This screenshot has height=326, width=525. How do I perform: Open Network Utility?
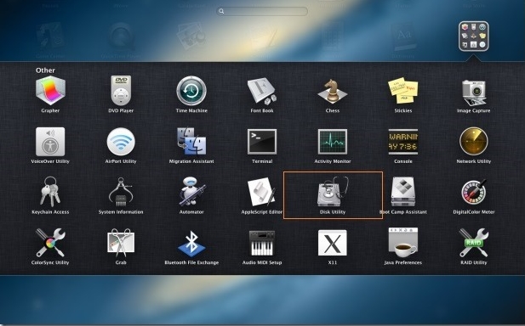tap(473, 141)
